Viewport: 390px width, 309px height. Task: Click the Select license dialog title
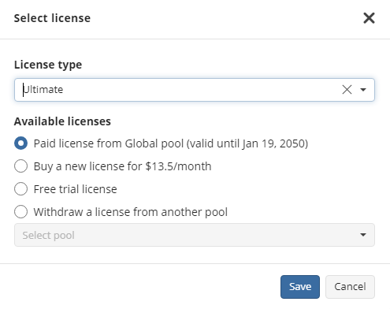(52, 18)
